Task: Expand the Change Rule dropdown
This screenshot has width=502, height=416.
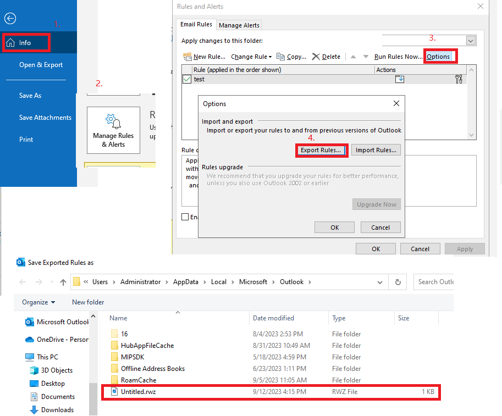Action: (251, 57)
